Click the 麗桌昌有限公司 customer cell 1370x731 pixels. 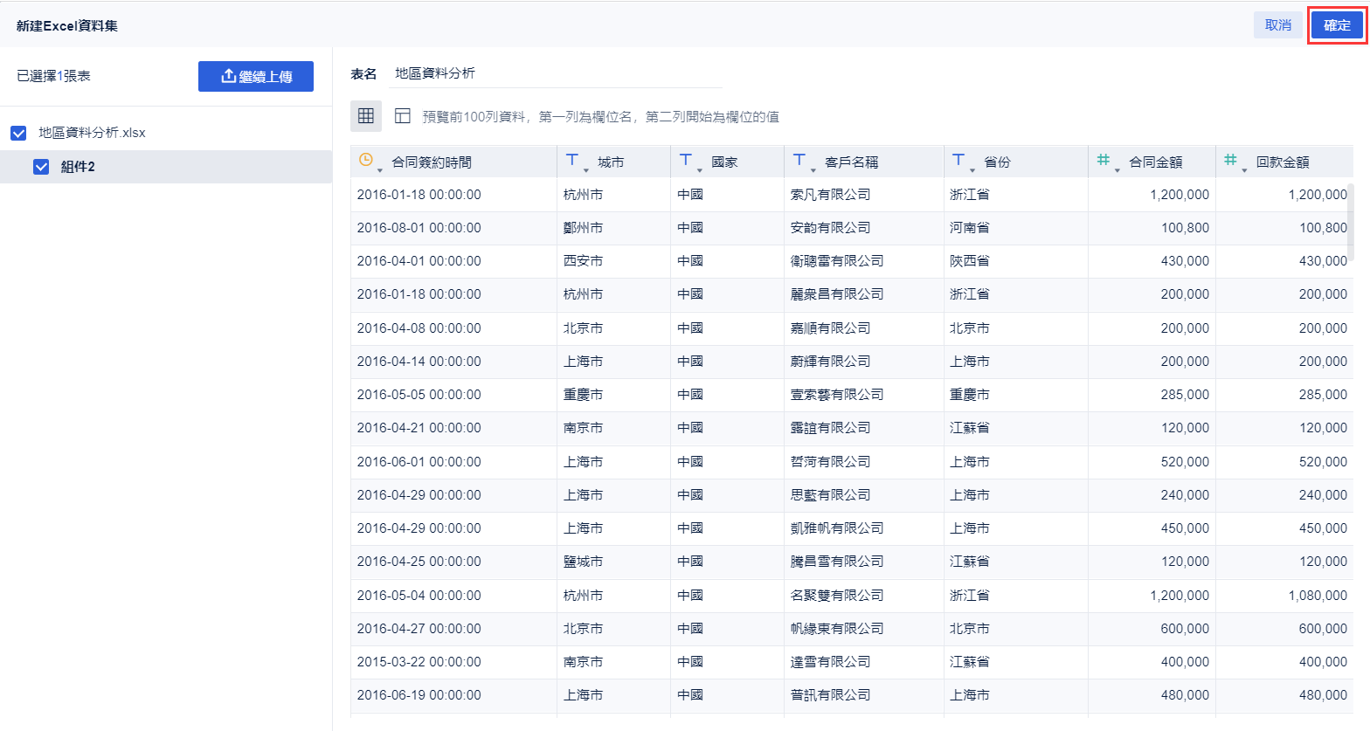pyautogui.click(x=864, y=294)
